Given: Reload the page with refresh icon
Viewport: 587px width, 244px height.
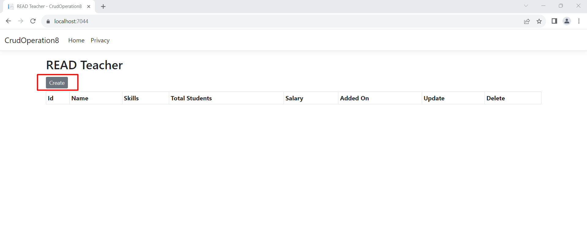Looking at the screenshot, I should [x=33, y=21].
